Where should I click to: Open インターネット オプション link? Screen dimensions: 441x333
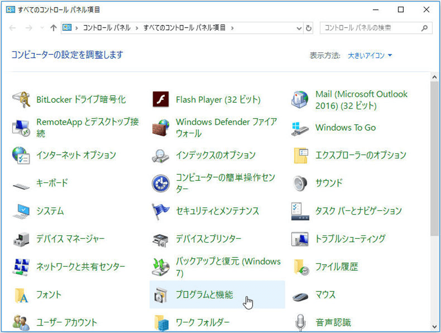click(76, 155)
